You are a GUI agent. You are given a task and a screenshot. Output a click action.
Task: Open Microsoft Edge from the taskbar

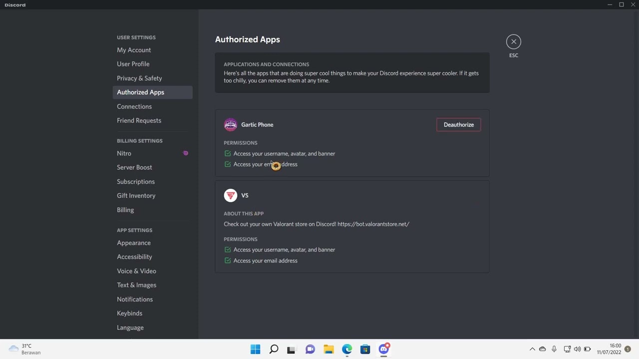pyautogui.click(x=347, y=349)
